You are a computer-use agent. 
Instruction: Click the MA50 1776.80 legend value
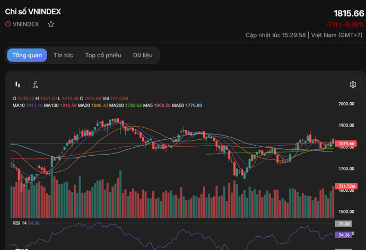[187, 105]
